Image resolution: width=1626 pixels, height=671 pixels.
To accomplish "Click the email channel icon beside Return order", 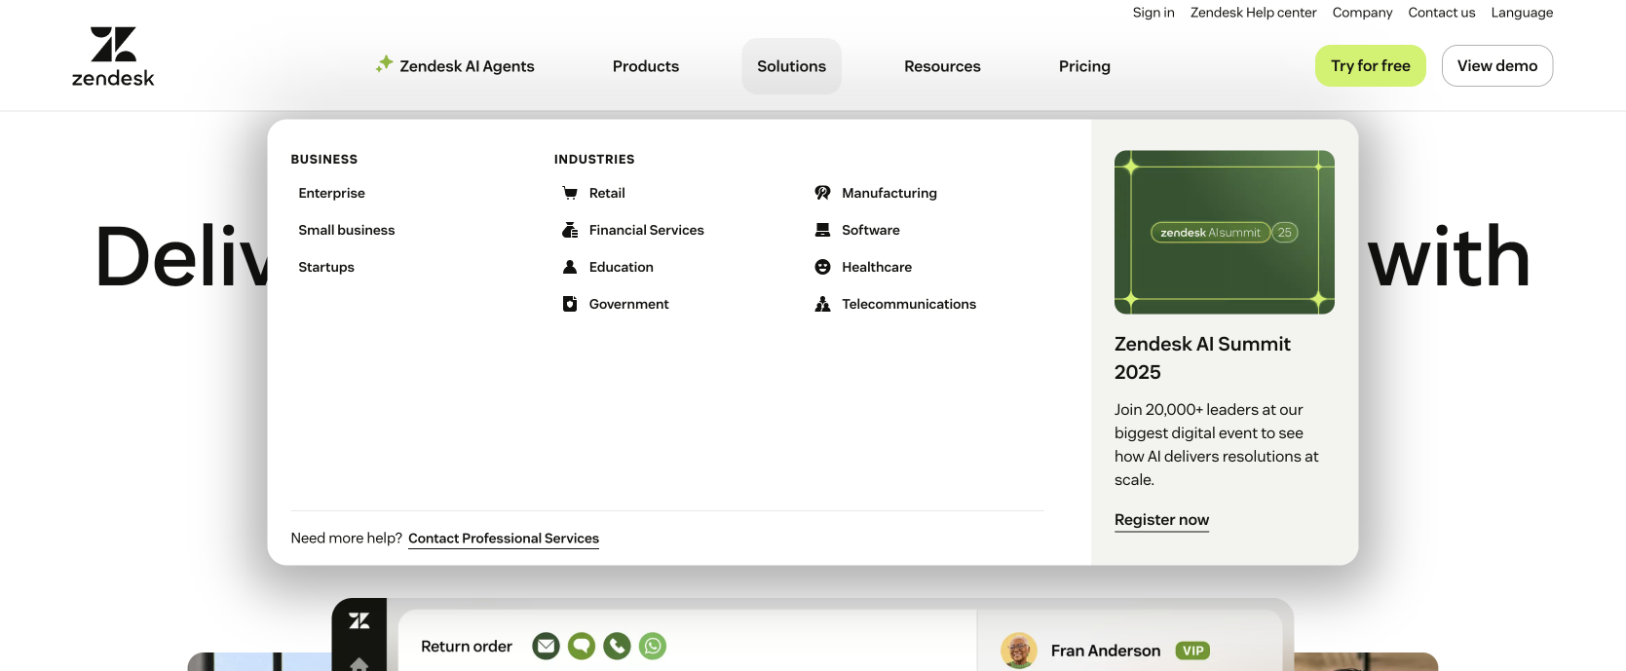I will coord(547,646).
